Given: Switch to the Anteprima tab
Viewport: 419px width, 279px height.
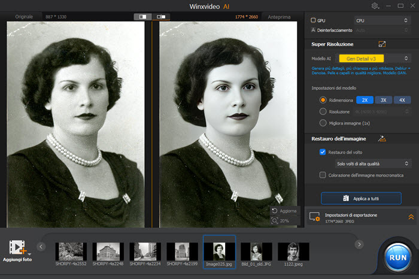Looking at the screenshot, I should pos(280,17).
